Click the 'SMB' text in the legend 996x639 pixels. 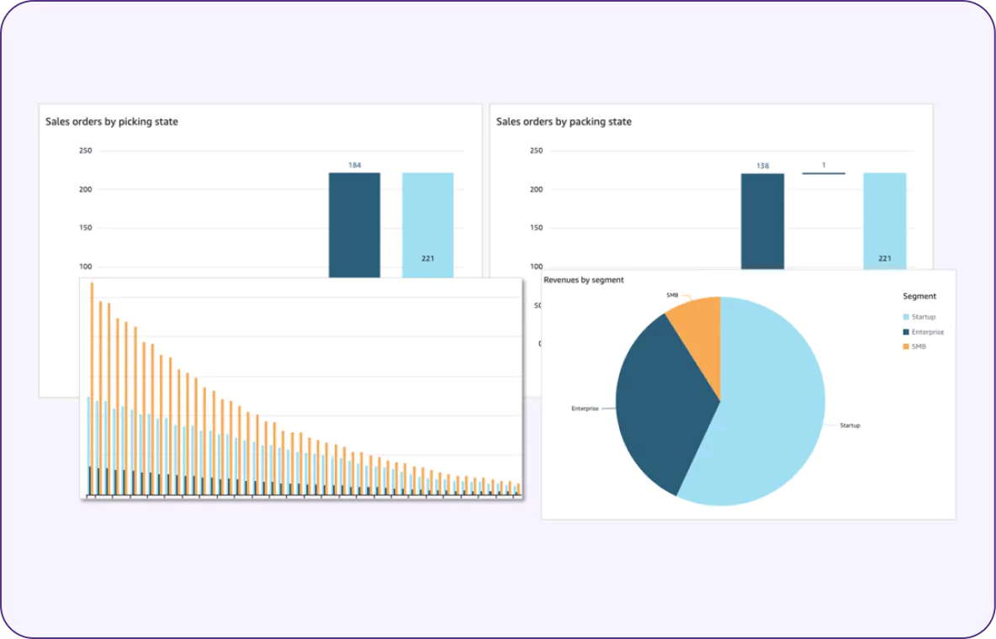tap(919, 346)
